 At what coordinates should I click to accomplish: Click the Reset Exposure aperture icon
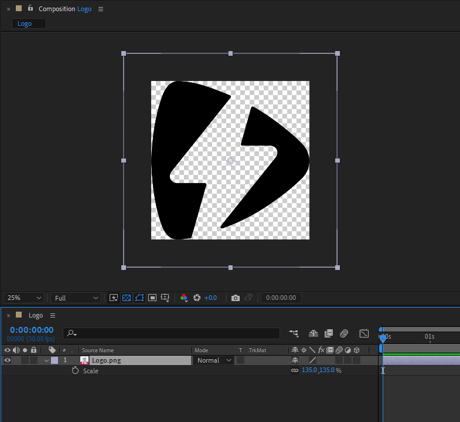(197, 298)
